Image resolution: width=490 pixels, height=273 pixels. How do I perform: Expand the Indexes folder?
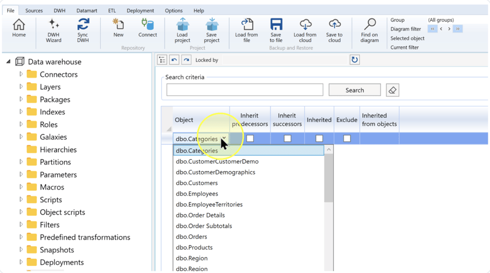21,112
